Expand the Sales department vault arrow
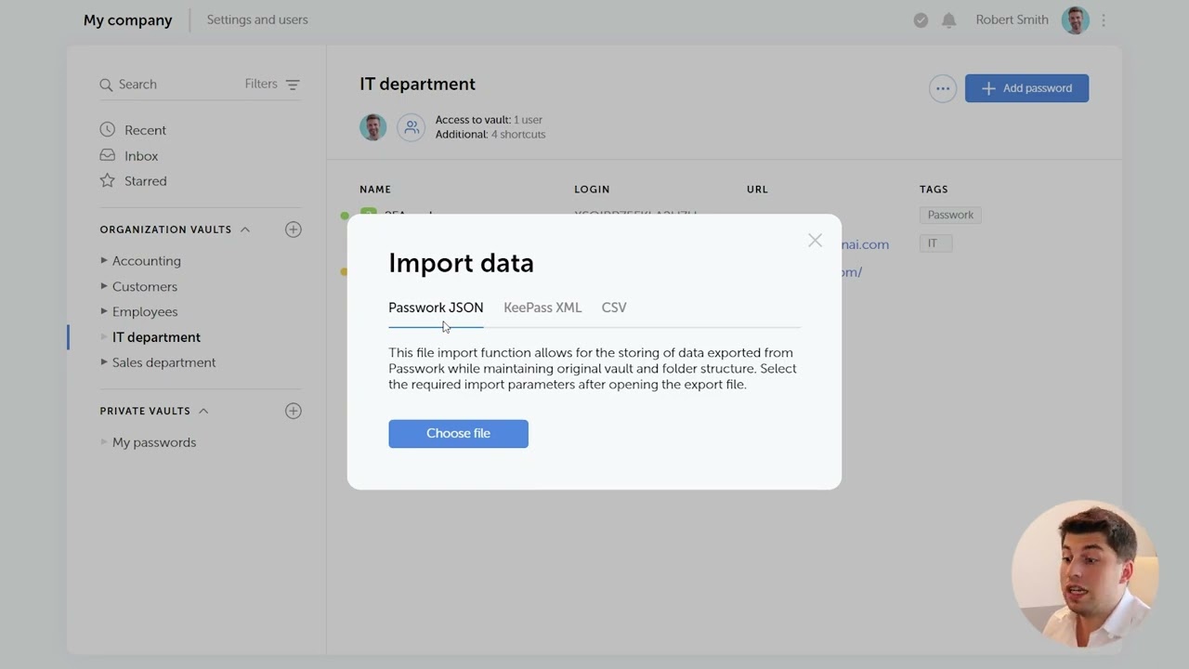The height and width of the screenshot is (669, 1189). (104, 361)
